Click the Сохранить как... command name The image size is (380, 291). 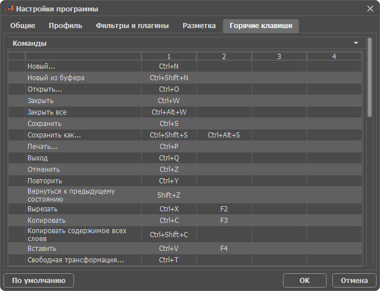click(83, 135)
